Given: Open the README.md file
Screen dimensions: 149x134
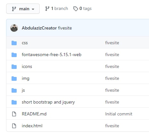Looking at the screenshot, I should click(34, 114).
